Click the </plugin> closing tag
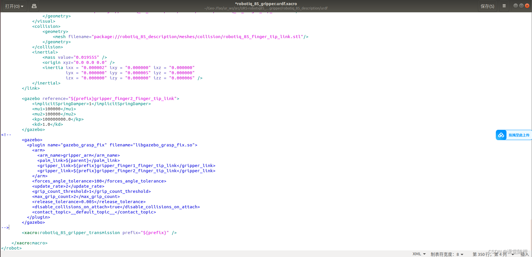Viewport: 532px width, 257px height. point(38,217)
